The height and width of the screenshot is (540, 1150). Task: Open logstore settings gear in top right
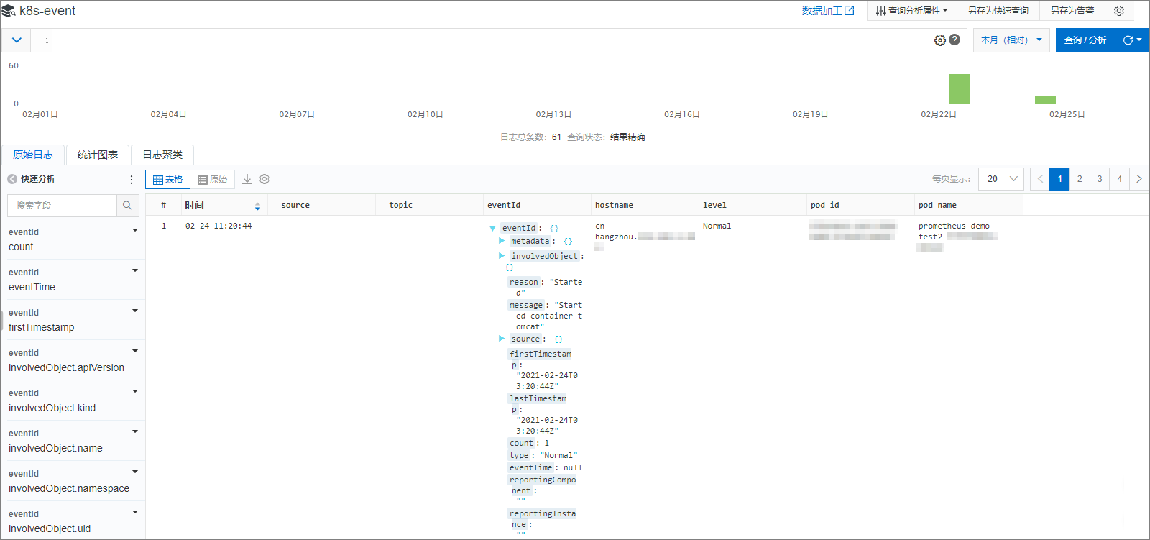pos(1119,11)
